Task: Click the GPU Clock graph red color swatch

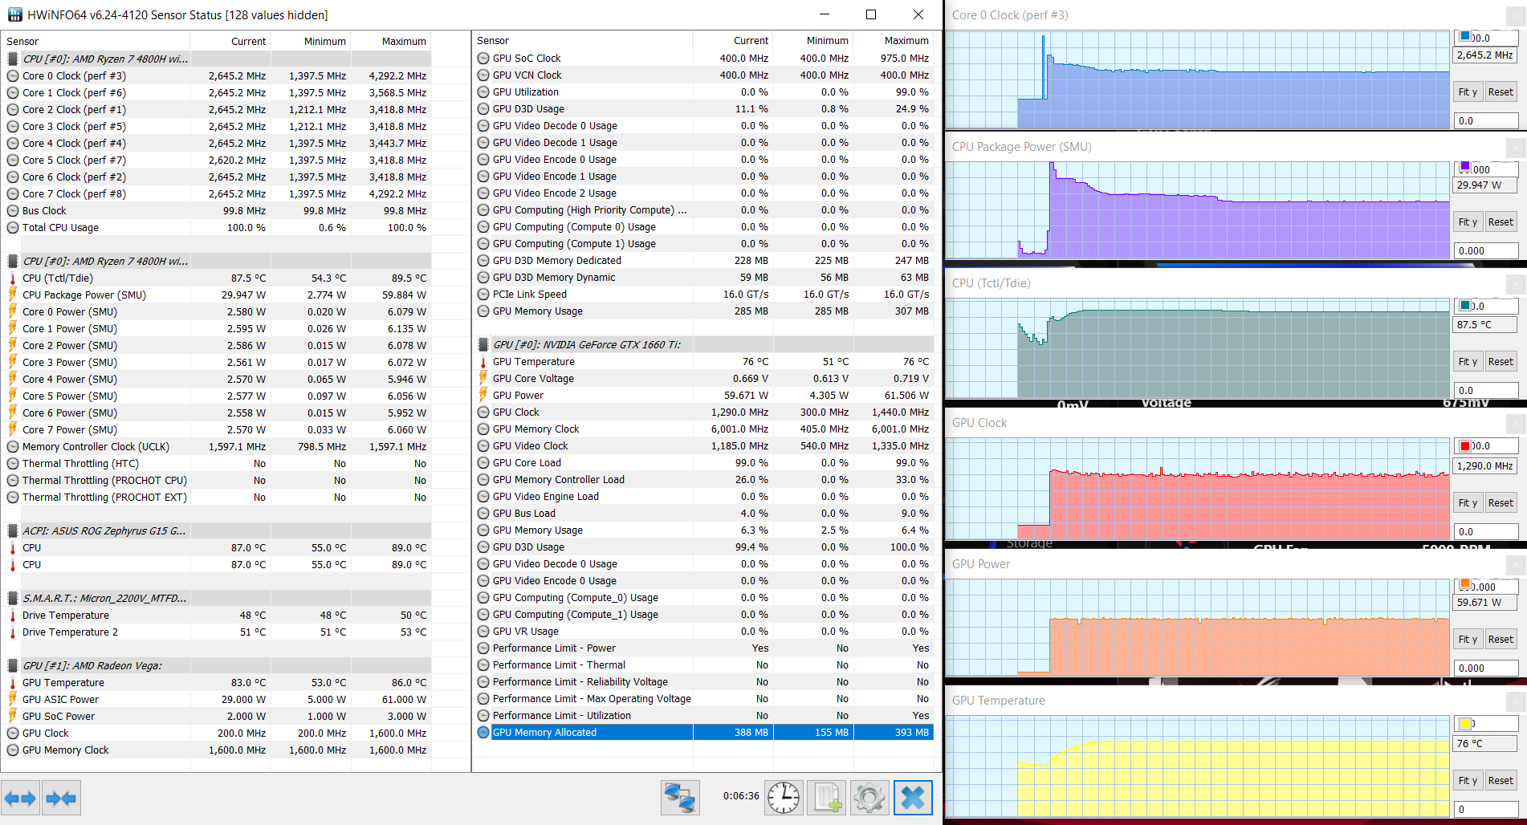Action: [x=1465, y=446]
